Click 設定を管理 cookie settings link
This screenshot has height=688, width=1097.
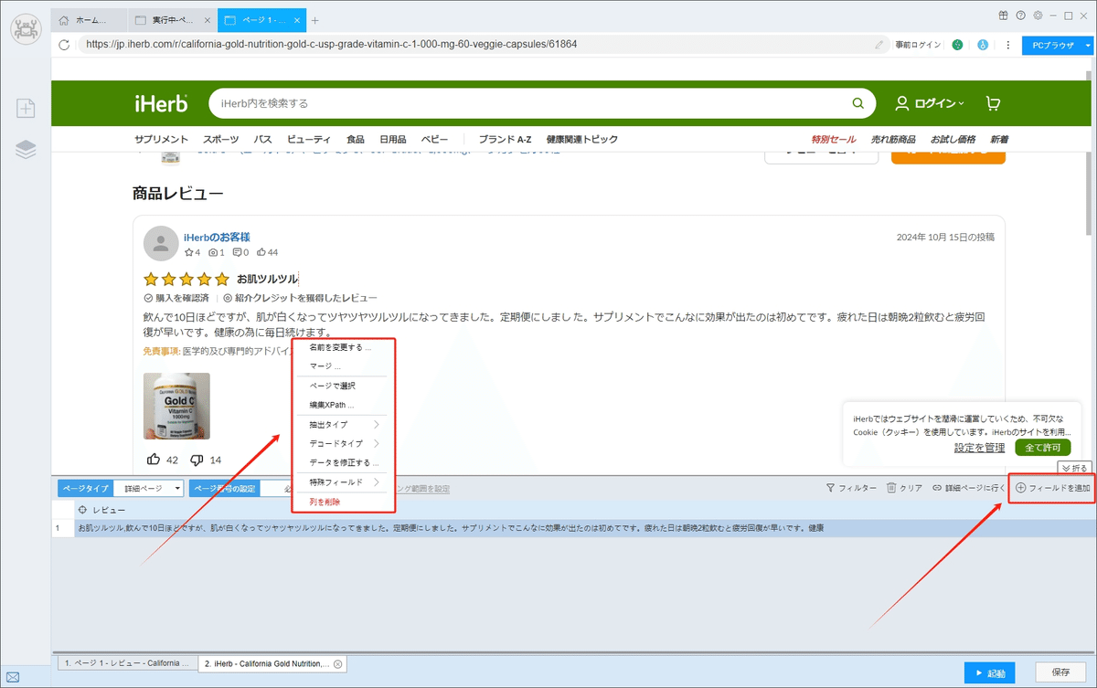coord(979,448)
